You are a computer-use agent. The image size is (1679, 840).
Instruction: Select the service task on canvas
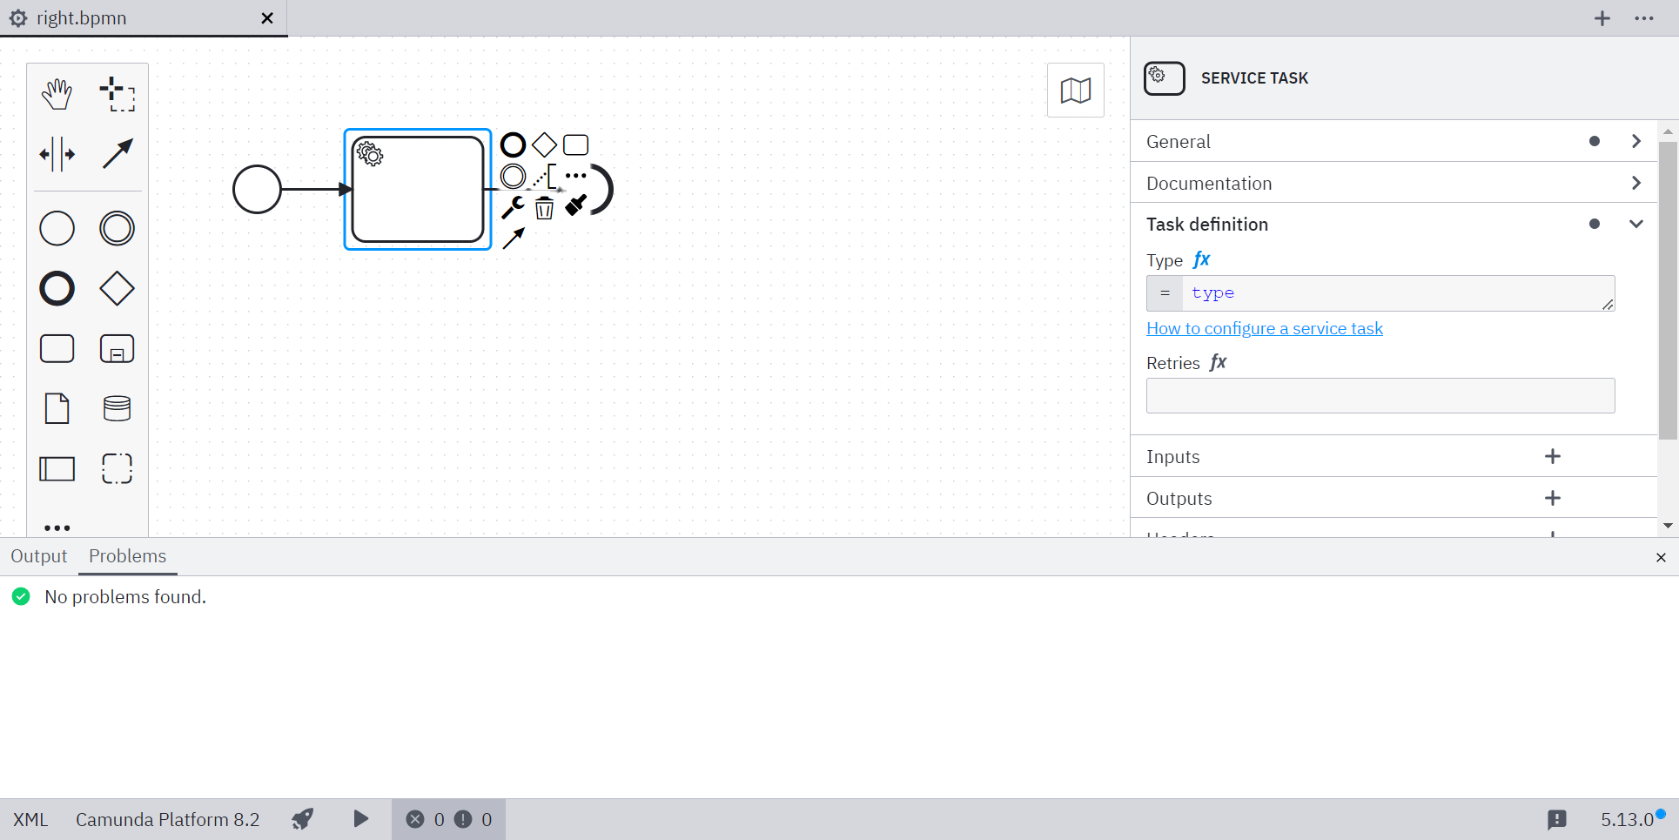[418, 189]
